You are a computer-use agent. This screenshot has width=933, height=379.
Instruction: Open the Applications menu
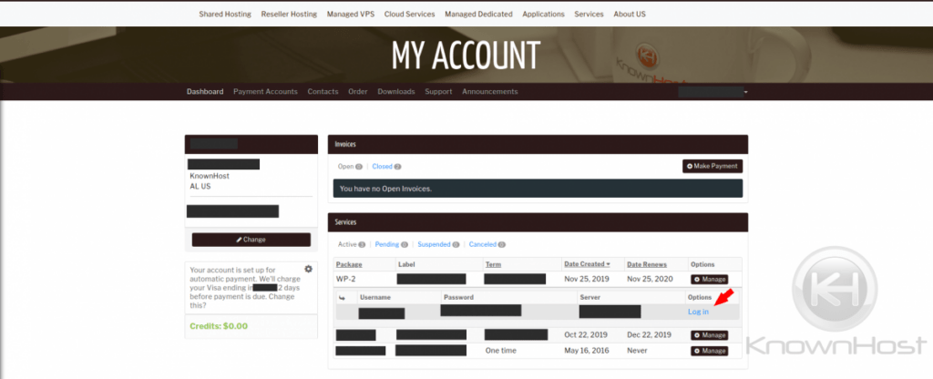click(543, 14)
